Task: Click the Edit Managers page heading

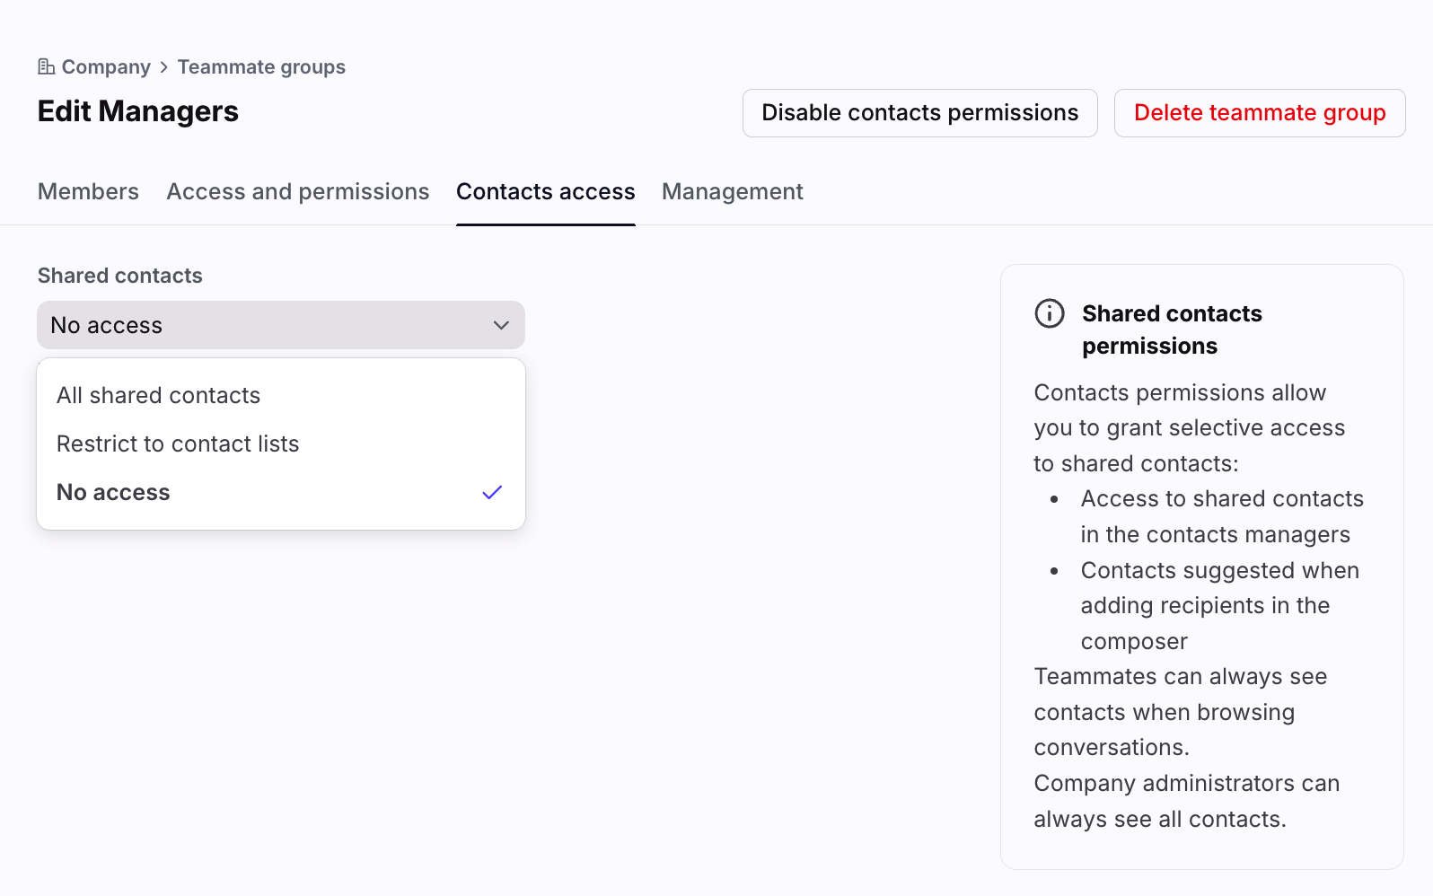Action: (138, 111)
